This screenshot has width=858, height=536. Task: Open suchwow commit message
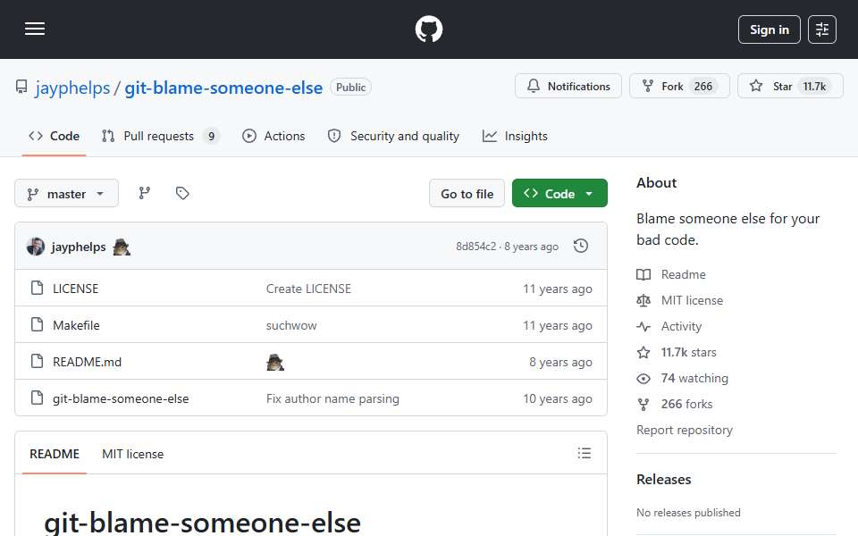click(x=291, y=325)
